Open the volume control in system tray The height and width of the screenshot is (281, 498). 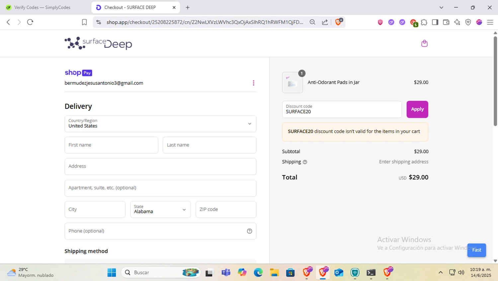click(461, 273)
